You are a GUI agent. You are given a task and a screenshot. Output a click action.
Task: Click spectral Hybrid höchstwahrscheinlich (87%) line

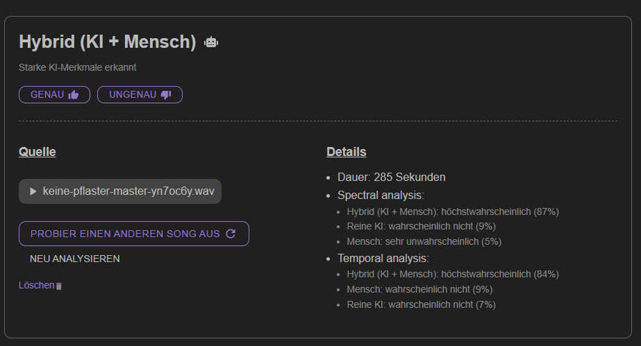tap(453, 211)
